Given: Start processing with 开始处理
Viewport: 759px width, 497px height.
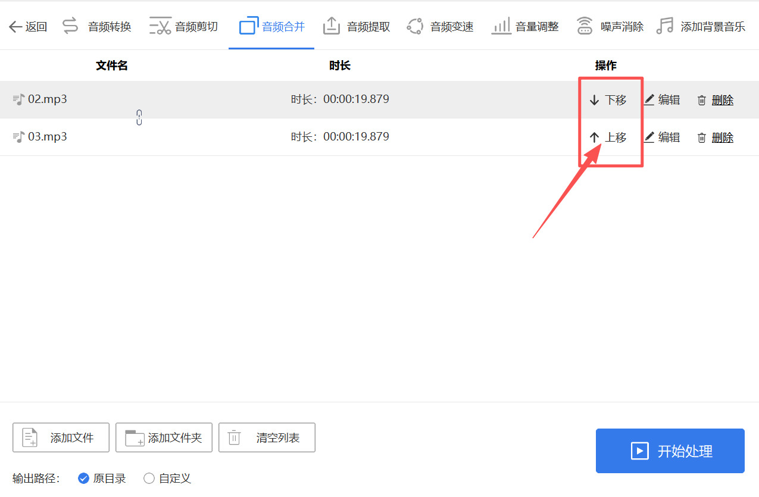Looking at the screenshot, I should coord(670,451).
